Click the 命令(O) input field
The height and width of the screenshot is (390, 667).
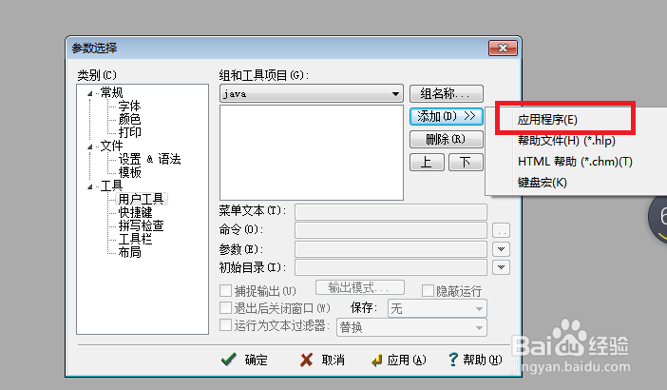[391, 230]
